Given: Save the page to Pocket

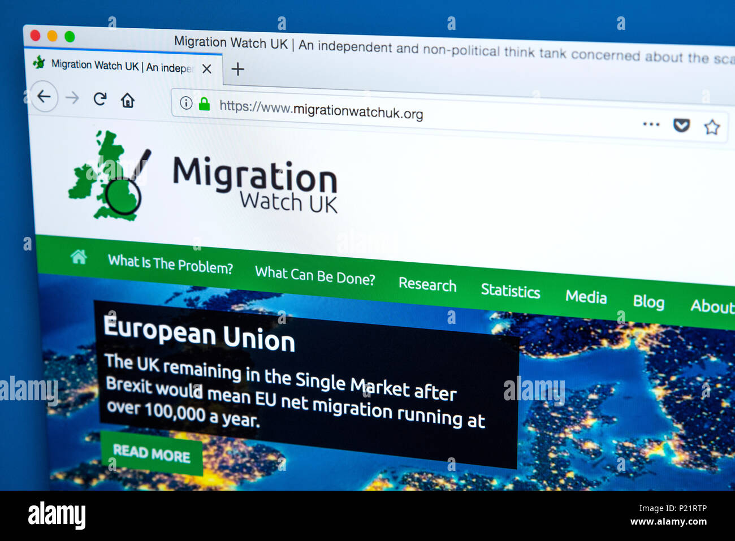Looking at the screenshot, I should [x=682, y=125].
